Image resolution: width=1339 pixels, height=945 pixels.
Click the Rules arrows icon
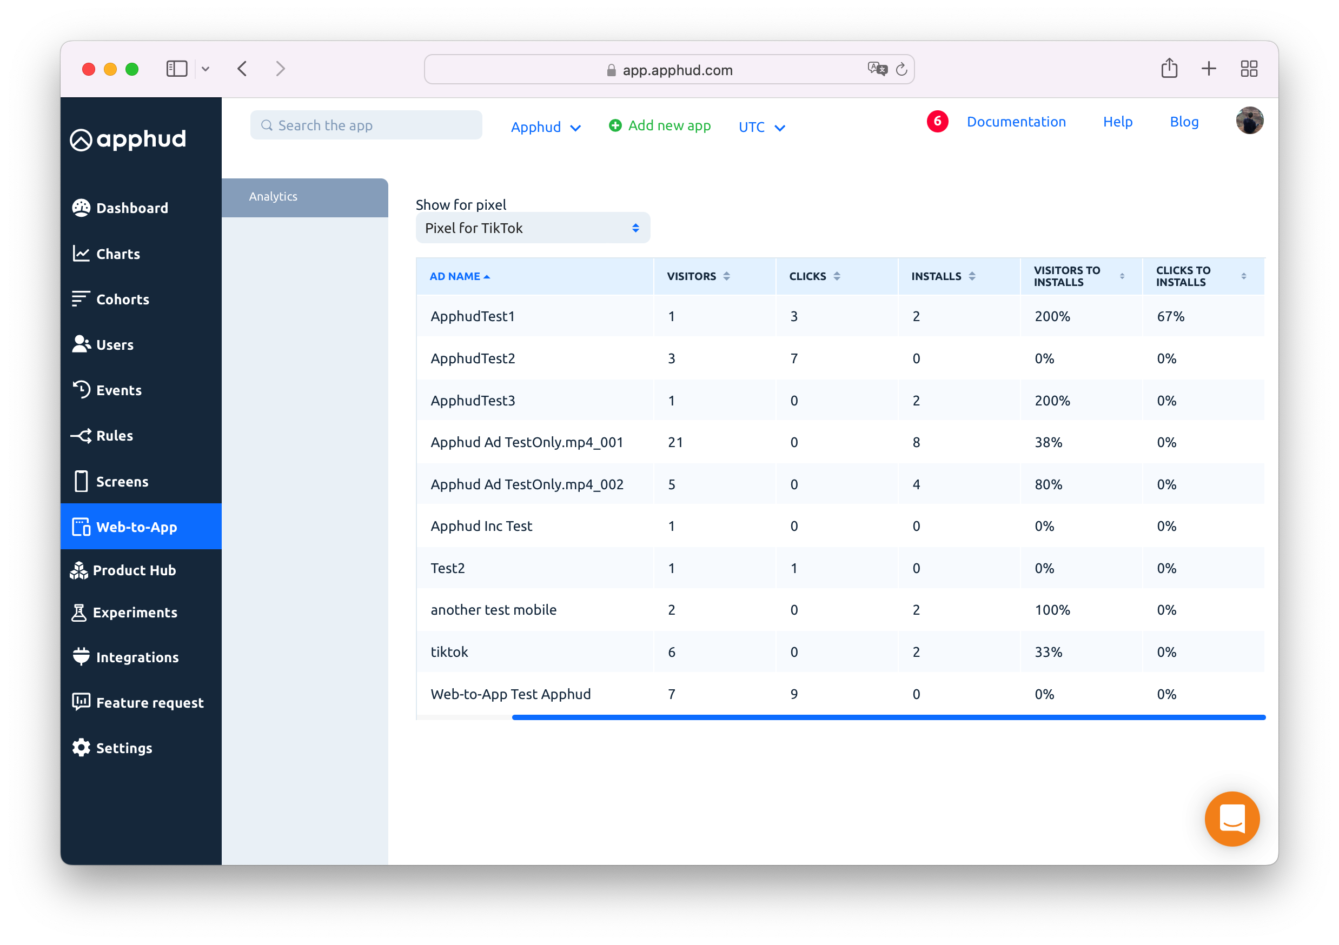pos(81,436)
